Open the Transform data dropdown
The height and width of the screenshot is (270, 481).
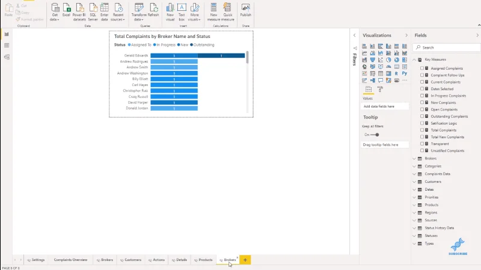coord(139,11)
